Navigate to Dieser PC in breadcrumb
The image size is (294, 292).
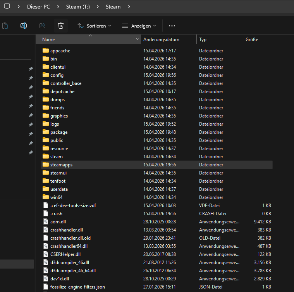[38, 7]
